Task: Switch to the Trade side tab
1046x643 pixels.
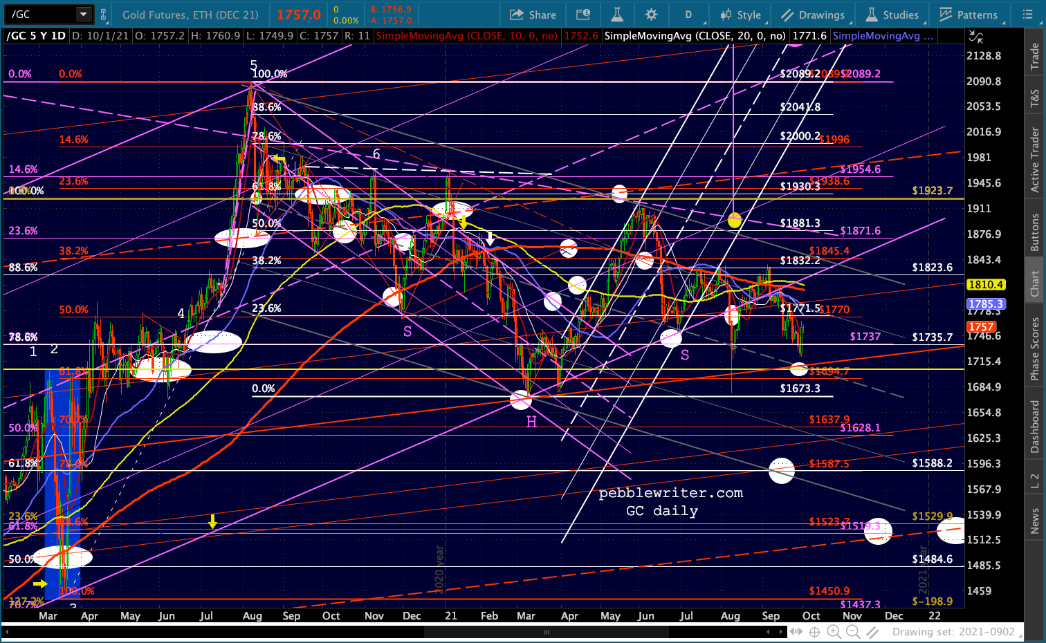Action: 1035,55
